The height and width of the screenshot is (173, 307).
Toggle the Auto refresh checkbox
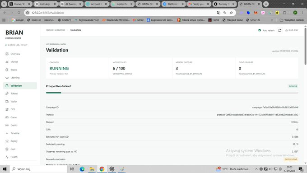coord(260,30)
